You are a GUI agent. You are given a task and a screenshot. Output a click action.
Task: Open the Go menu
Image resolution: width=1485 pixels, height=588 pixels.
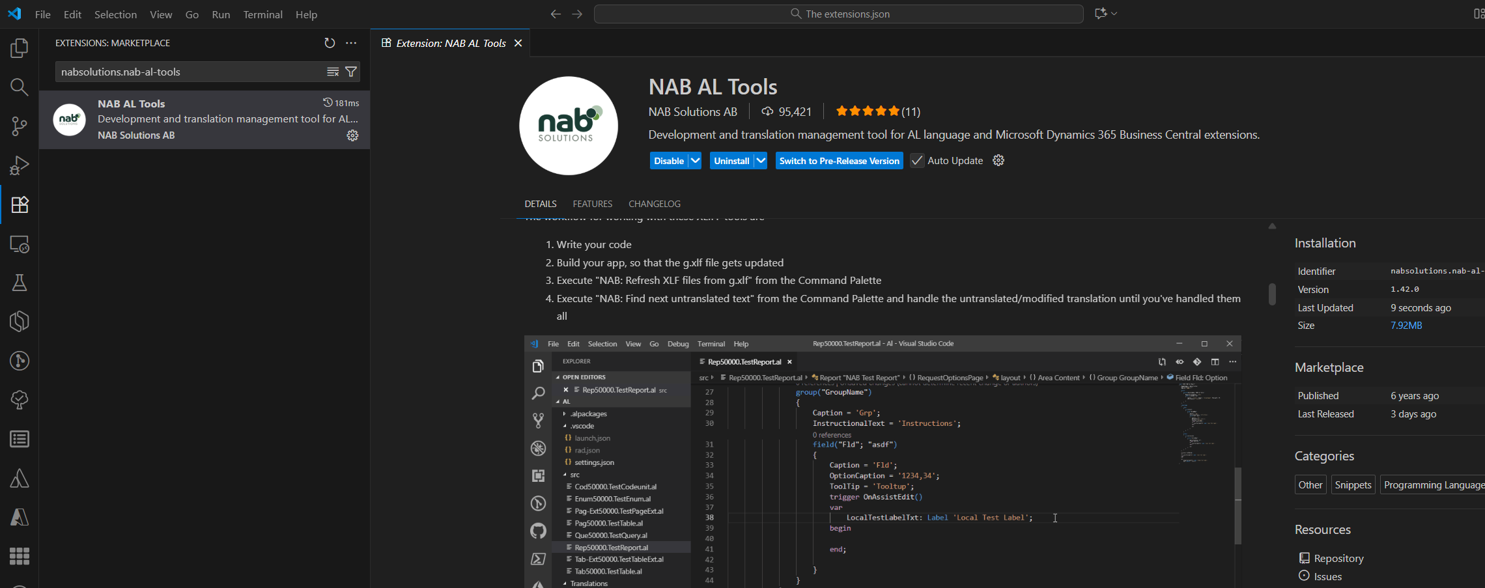click(192, 14)
